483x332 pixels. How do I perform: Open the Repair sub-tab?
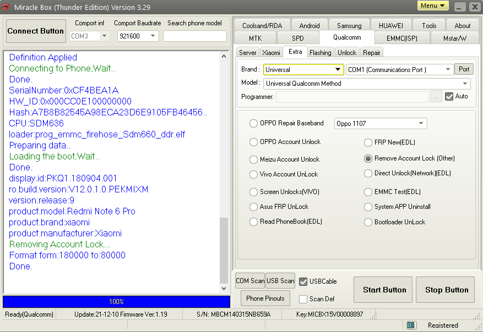[x=372, y=53]
